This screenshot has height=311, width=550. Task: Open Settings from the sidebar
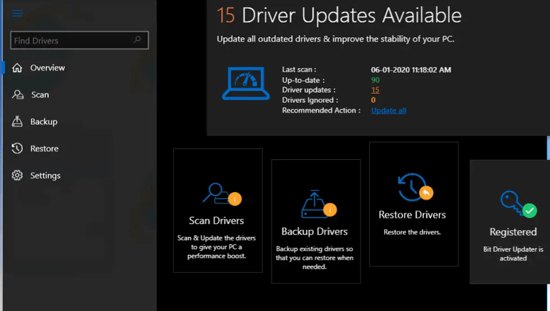click(x=45, y=175)
